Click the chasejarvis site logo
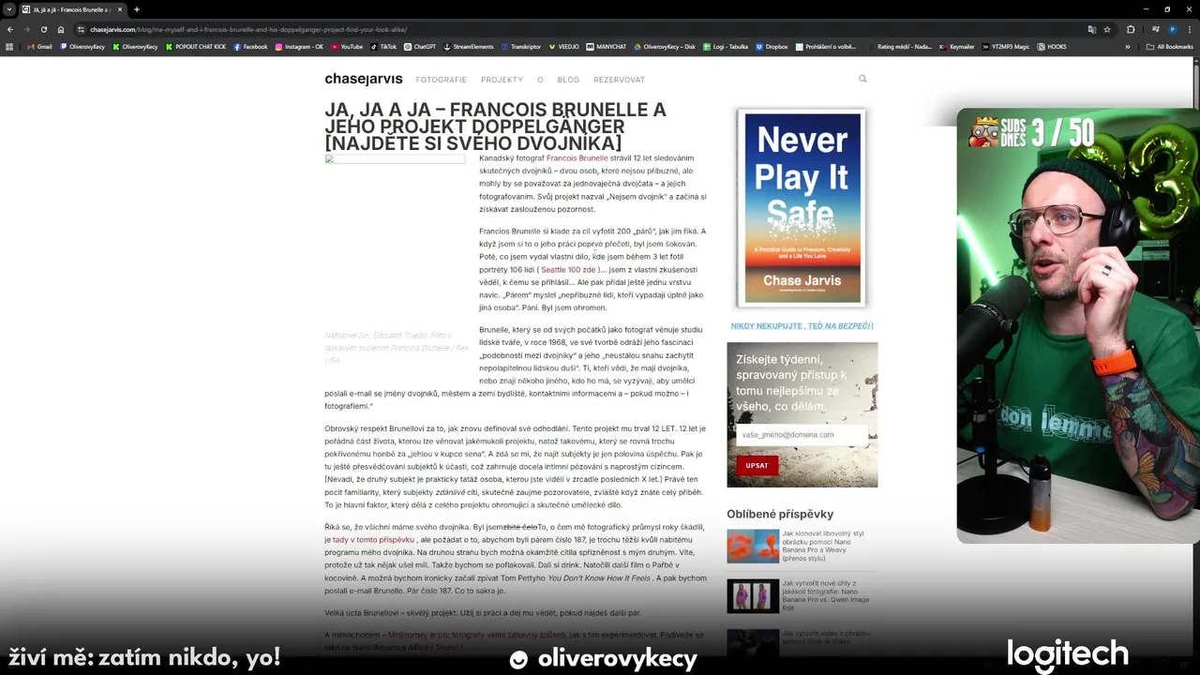The width and height of the screenshot is (1200, 675). pos(364,79)
